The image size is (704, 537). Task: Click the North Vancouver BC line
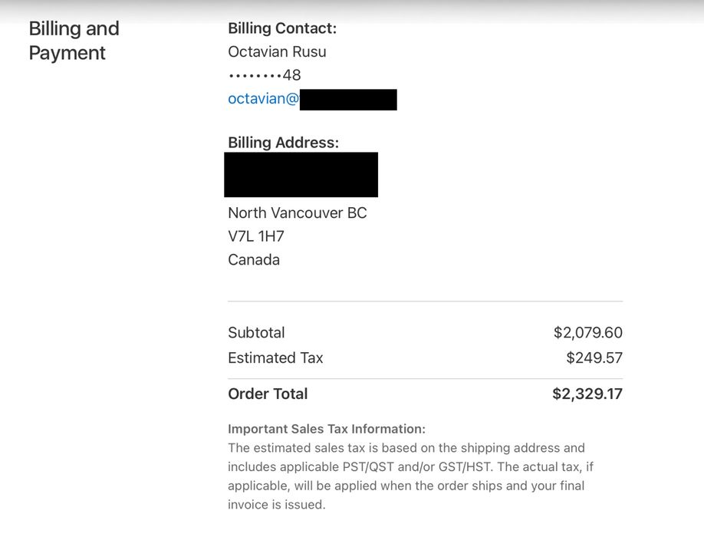click(x=297, y=213)
